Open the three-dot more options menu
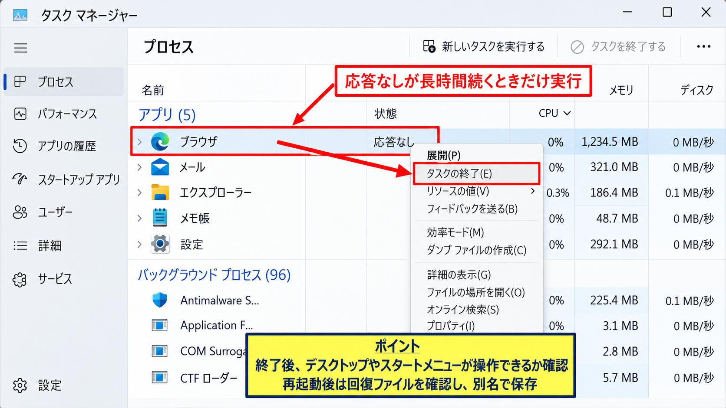 point(703,47)
